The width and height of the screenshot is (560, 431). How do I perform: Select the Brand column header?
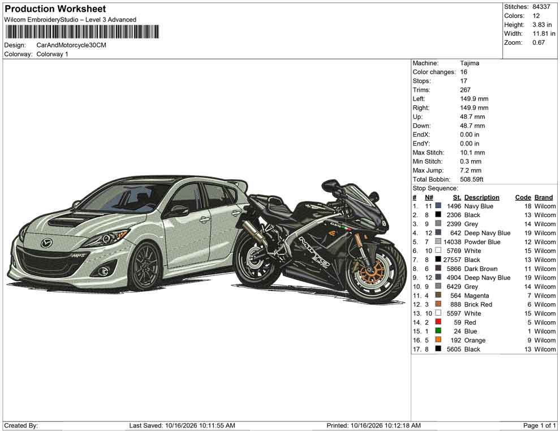tap(544, 197)
